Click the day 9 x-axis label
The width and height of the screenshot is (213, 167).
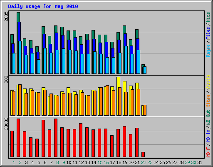pyautogui.click(x=64, y=162)
